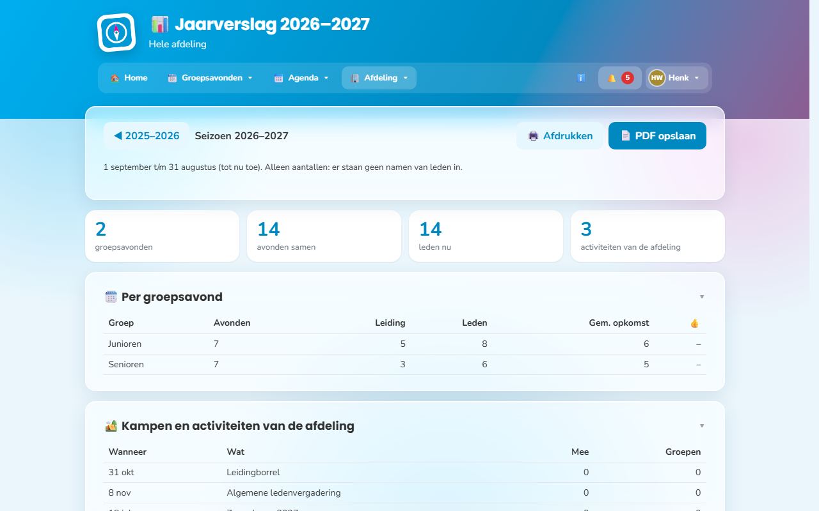819x511 pixels.
Task: Click the Senioren group row name
Action: 126,365
